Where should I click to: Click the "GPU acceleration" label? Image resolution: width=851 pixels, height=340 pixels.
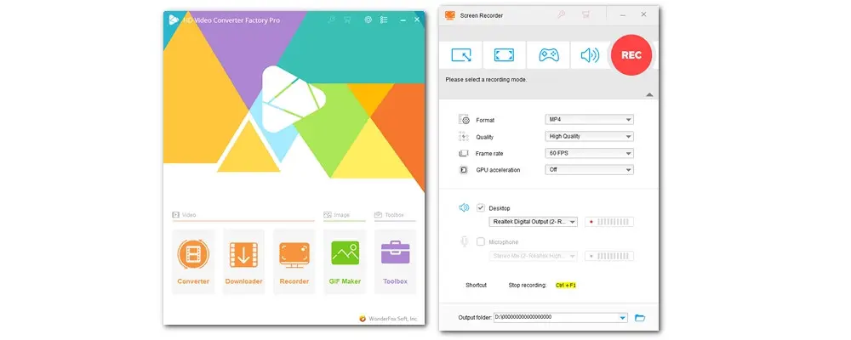[x=498, y=170]
